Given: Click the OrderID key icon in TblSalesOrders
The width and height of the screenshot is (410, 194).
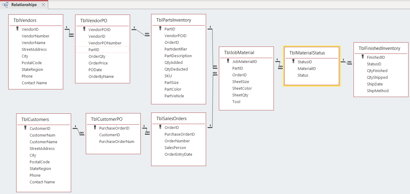Looking at the screenshot, I should 160,127.
